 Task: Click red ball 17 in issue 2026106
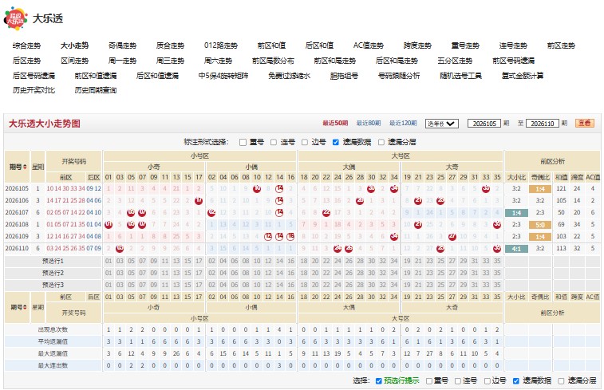click(x=199, y=200)
